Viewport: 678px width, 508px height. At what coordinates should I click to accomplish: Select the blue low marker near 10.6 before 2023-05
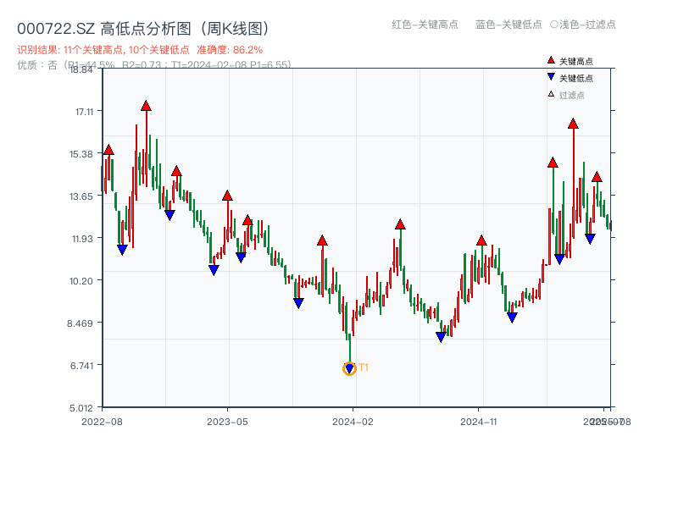[x=214, y=270]
